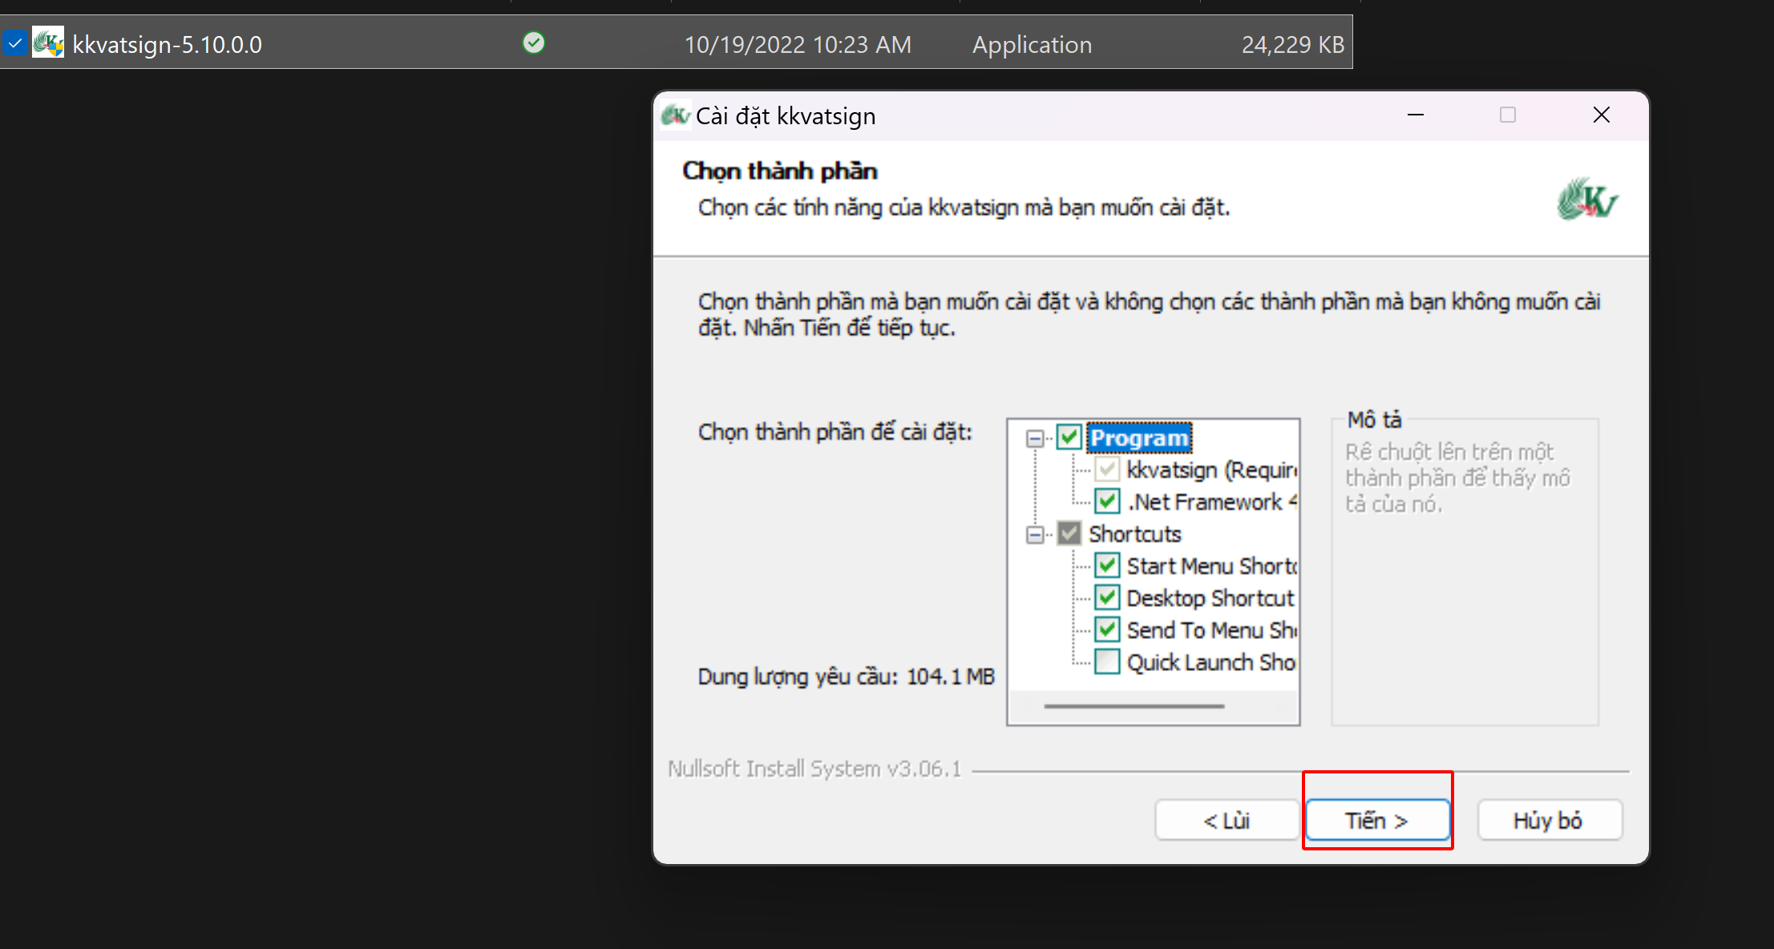Close the installer with X icon
The image size is (1774, 949).
1601,115
